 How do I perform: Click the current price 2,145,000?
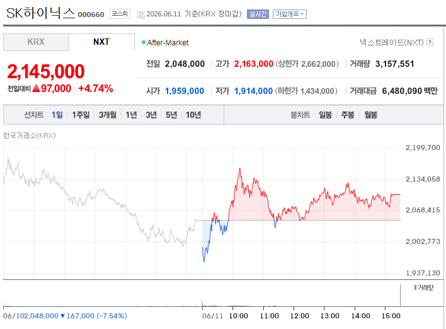46,71
